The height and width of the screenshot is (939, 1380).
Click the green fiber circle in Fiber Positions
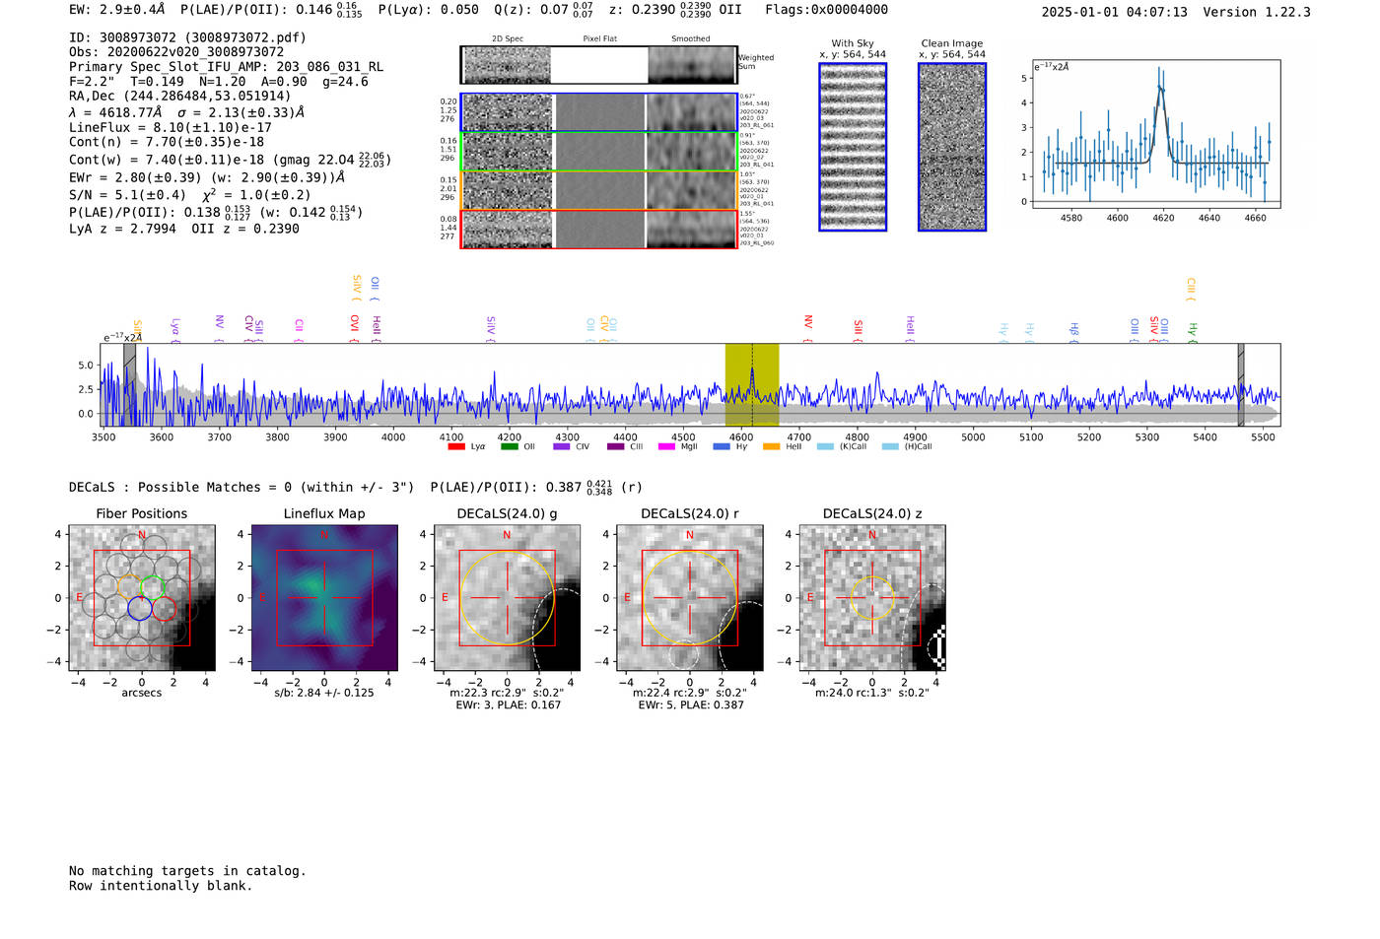pos(152,586)
